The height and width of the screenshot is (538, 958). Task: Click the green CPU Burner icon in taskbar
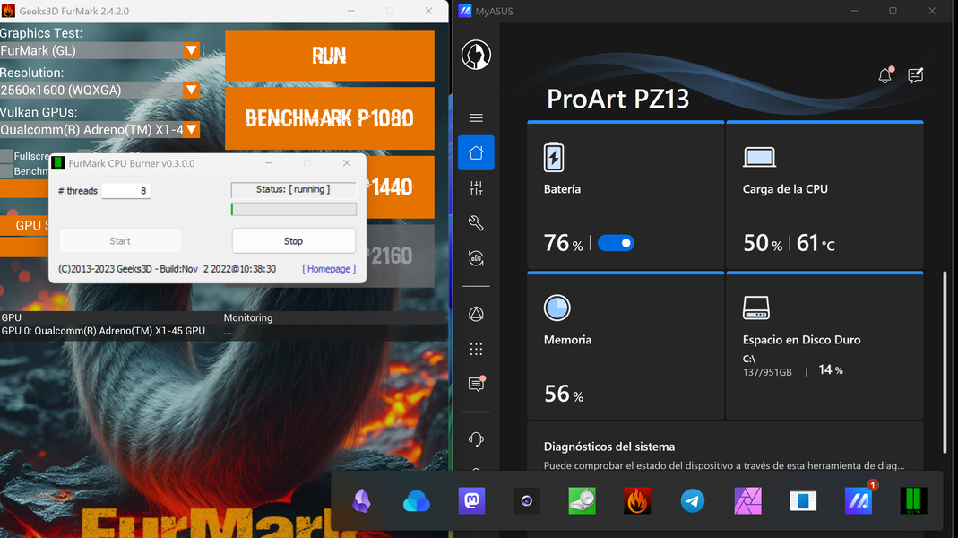coord(913,501)
